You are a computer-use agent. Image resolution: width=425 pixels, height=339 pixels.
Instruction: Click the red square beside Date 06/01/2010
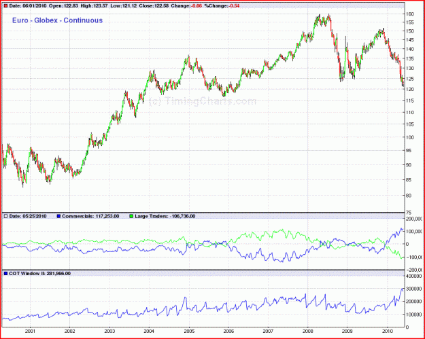5,5
